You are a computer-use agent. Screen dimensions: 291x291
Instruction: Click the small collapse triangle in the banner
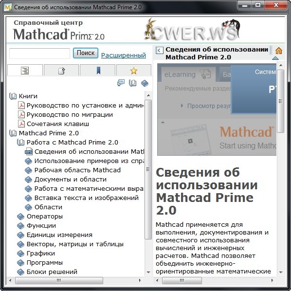tap(163, 122)
